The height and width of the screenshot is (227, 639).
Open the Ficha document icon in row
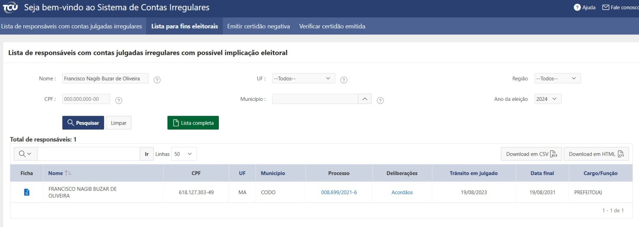tap(27, 192)
